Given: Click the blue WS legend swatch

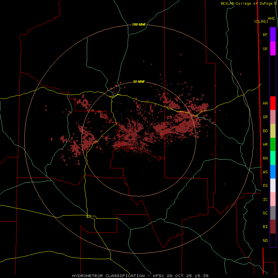Looking at the screenshot, I should coord(273,172).
